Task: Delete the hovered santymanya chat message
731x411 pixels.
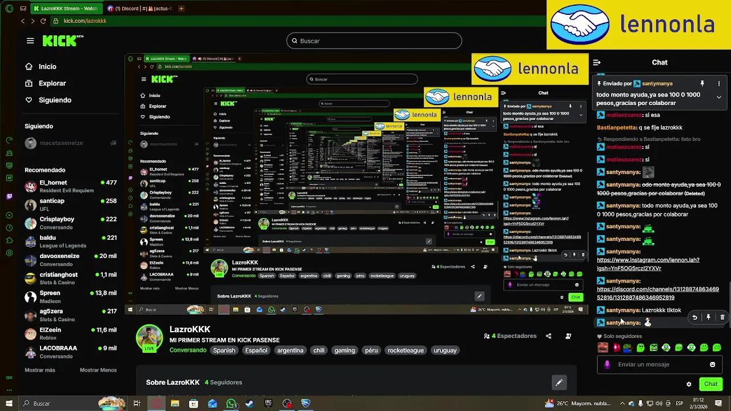Action: (x=722, y=317)
